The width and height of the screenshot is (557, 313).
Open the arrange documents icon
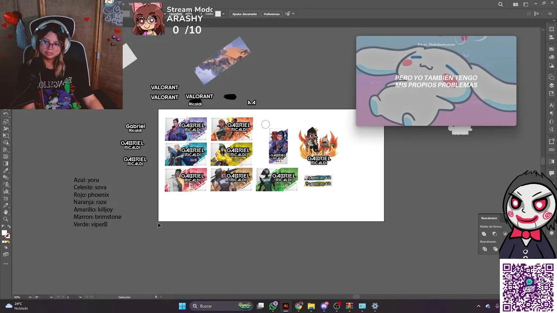pos(516,4)
